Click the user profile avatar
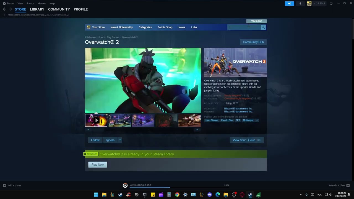354x199 pixels. click(309, 4)
